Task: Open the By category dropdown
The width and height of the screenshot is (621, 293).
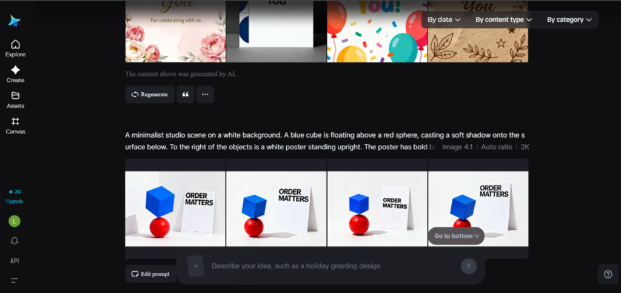Action: [x=569, y=19]
